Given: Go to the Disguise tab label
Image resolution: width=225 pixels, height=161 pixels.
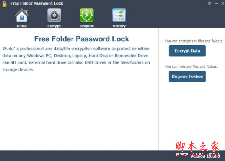Looking at the screenshot, I should (x=86, y=26).
